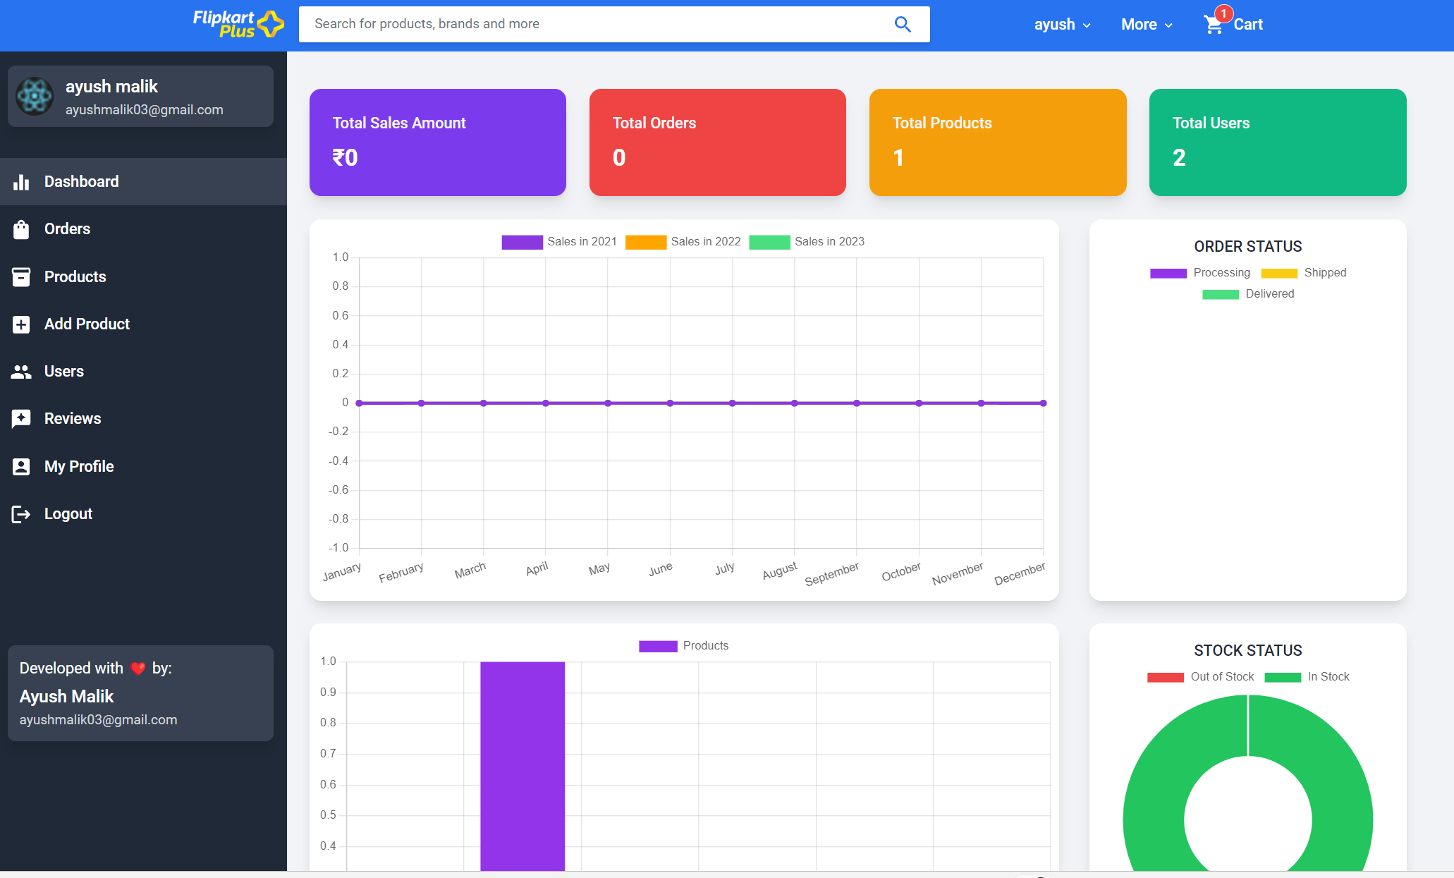Select Logout in the sidebar
Image resolution: width=1454 pixels, height=878 pixels.
point(143,514)
